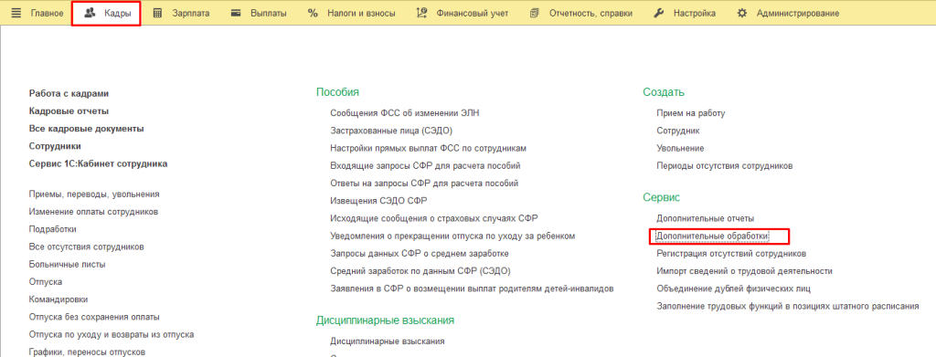The image size is (936, 357).
Task: Click the documents icon of Отчетность, справки
Action: [534, 13]
